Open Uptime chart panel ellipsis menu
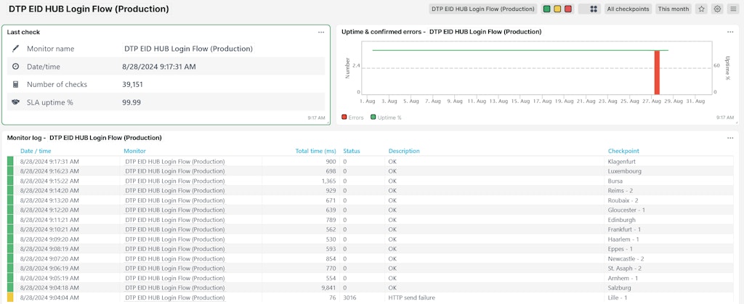The image size is (744, 304). point(730,32)
